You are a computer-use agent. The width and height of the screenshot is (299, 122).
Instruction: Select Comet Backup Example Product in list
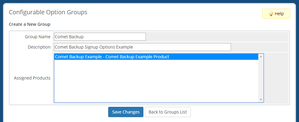tap(156, 57)
